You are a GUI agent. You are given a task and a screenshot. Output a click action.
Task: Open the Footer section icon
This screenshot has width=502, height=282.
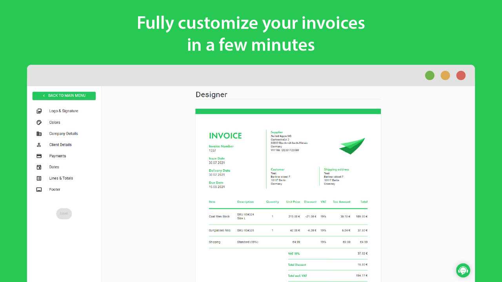38,189
